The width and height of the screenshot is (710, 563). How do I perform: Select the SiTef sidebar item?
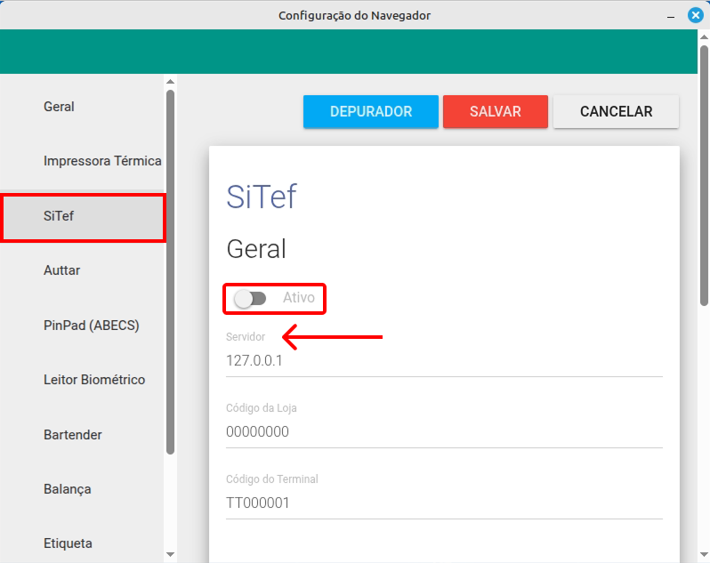(59, 216)
